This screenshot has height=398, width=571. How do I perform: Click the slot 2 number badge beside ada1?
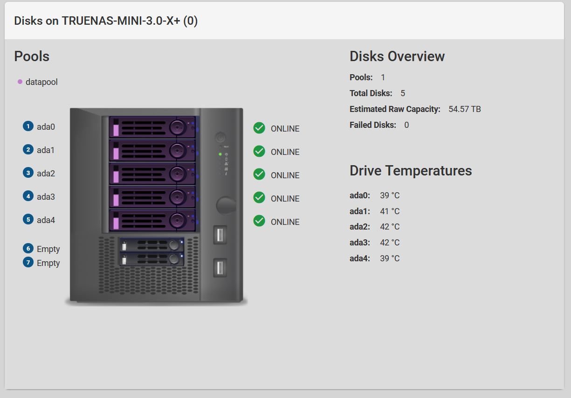[x=28, y=150]
